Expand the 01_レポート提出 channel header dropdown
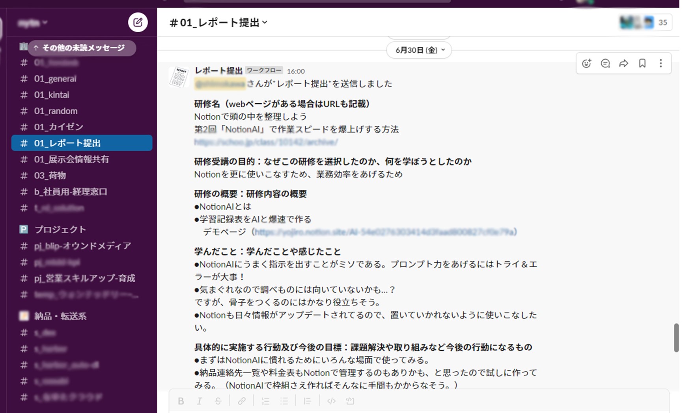Viewport: 683px width, 413px height. tap(218, 22)
